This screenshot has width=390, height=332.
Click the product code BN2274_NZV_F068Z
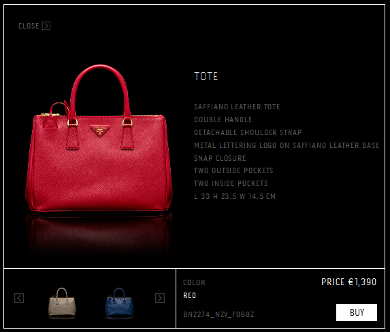coord(218,314)
